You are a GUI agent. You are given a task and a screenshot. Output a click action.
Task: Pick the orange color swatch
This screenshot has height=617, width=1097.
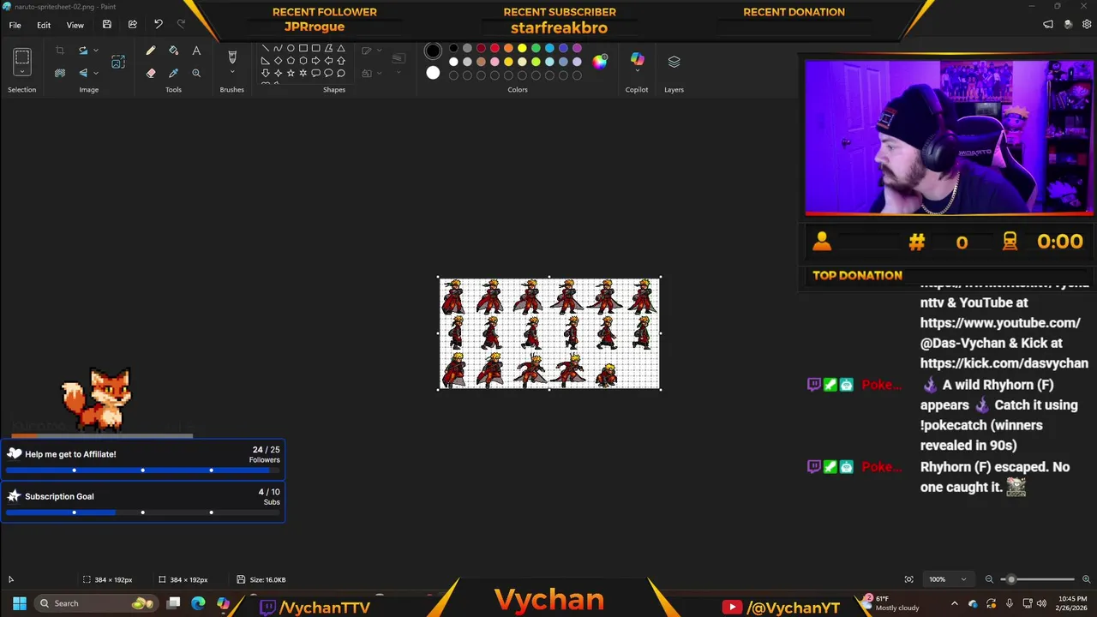click(508, 48)
